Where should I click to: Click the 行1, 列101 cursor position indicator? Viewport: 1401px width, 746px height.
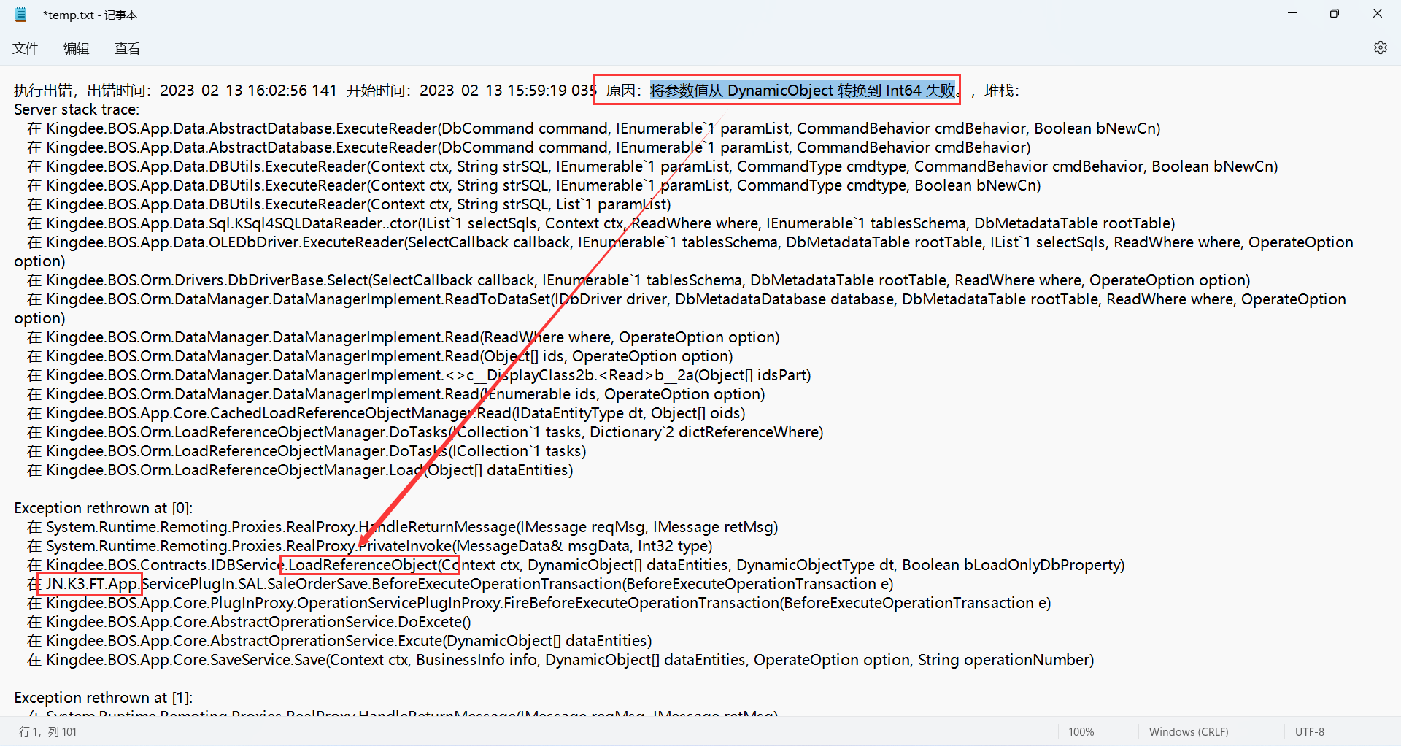click(47, 731)
